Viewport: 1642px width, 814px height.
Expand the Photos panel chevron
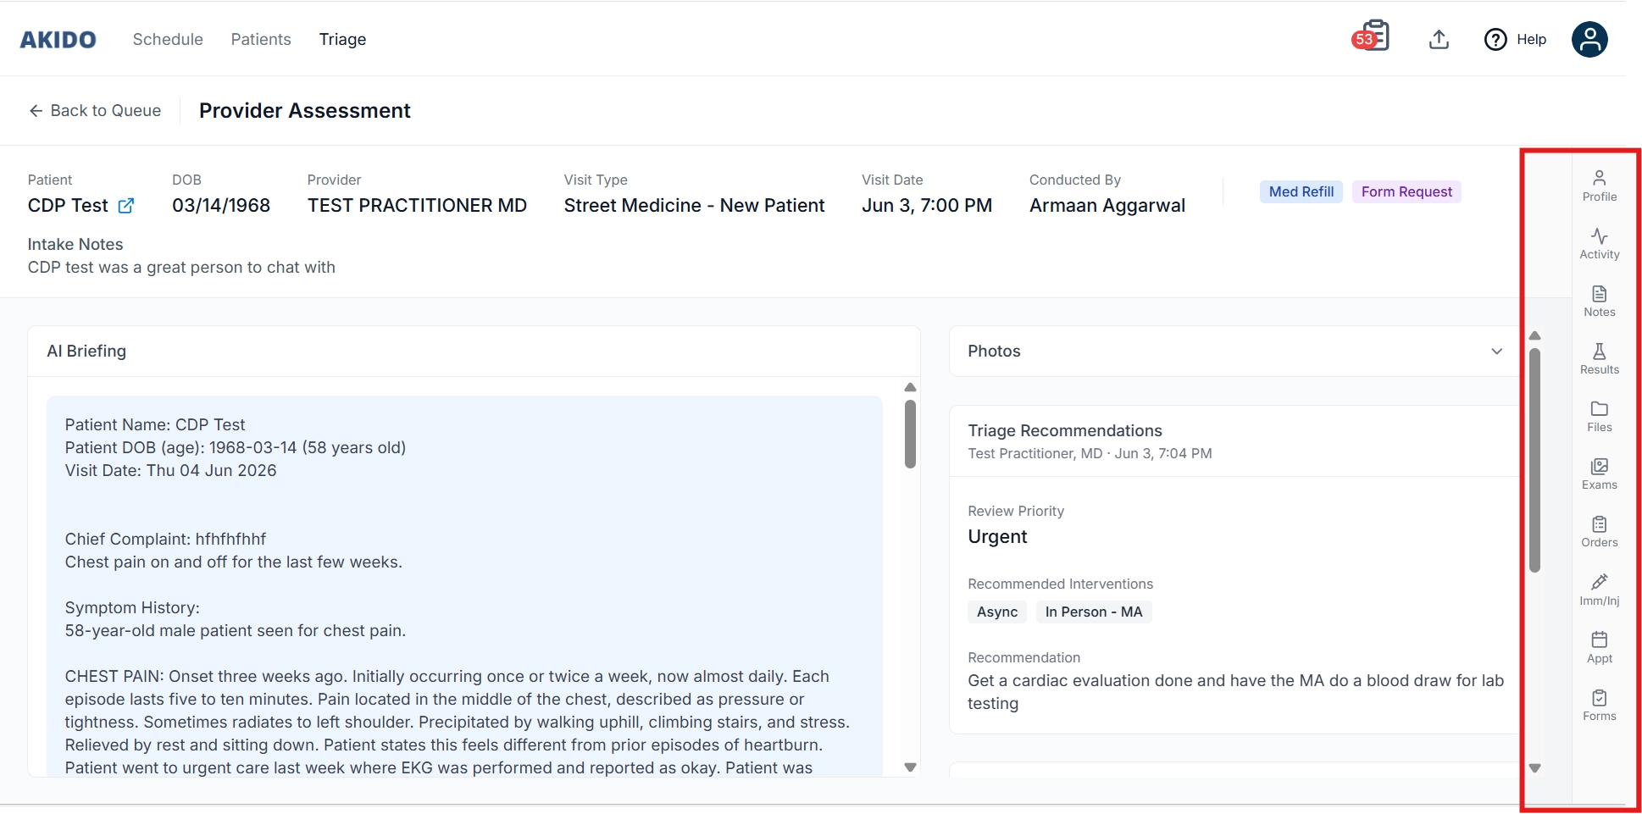tap(1496, 351)
